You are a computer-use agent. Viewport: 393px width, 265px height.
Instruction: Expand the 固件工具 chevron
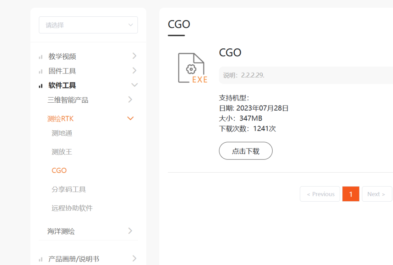tap(134, 71)
